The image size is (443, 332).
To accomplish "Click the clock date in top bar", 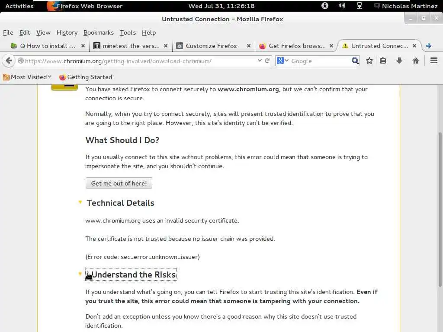I will tap(221, 6).
